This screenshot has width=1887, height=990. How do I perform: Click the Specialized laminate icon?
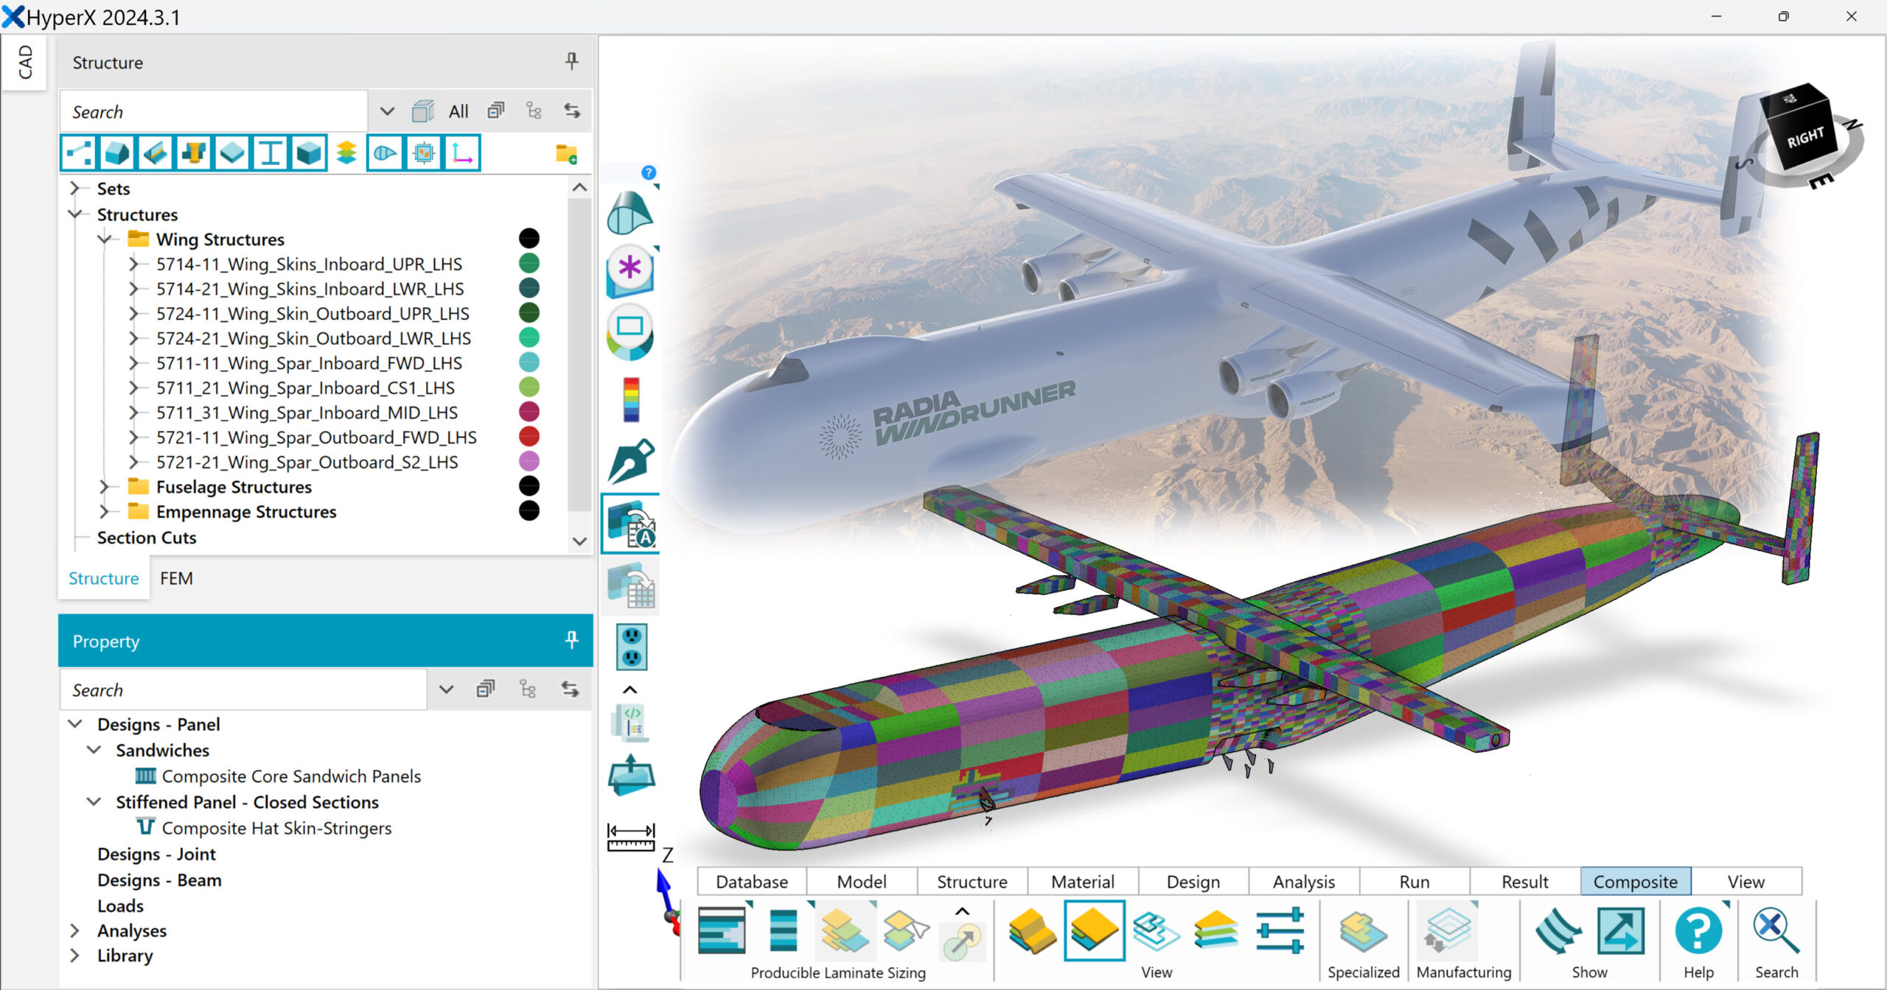point(1363,931)
